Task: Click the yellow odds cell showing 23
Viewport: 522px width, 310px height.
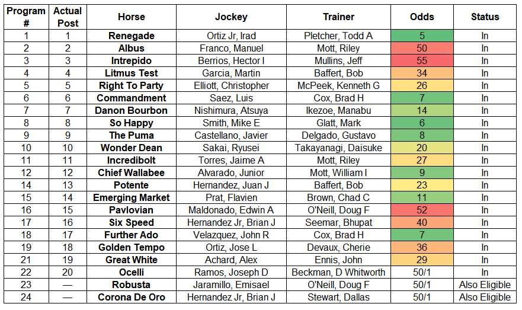Action: coord(422,185)
